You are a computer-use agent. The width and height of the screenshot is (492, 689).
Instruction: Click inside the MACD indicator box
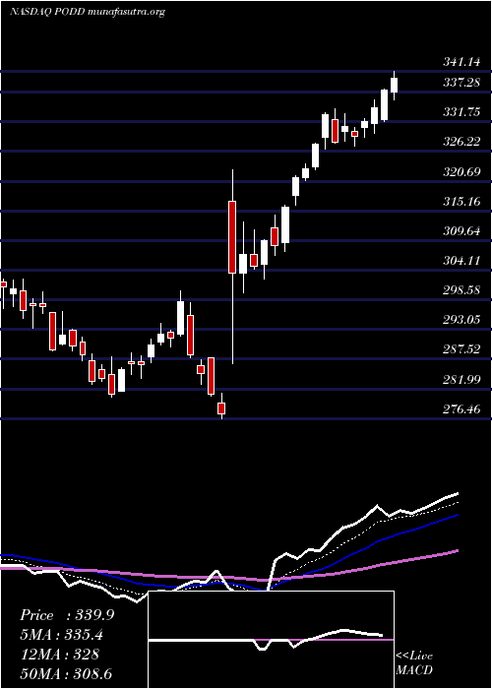271,640
